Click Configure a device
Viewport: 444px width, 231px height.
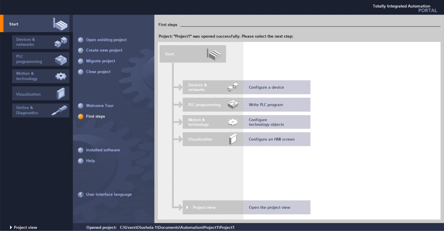[x=277, y=87]
